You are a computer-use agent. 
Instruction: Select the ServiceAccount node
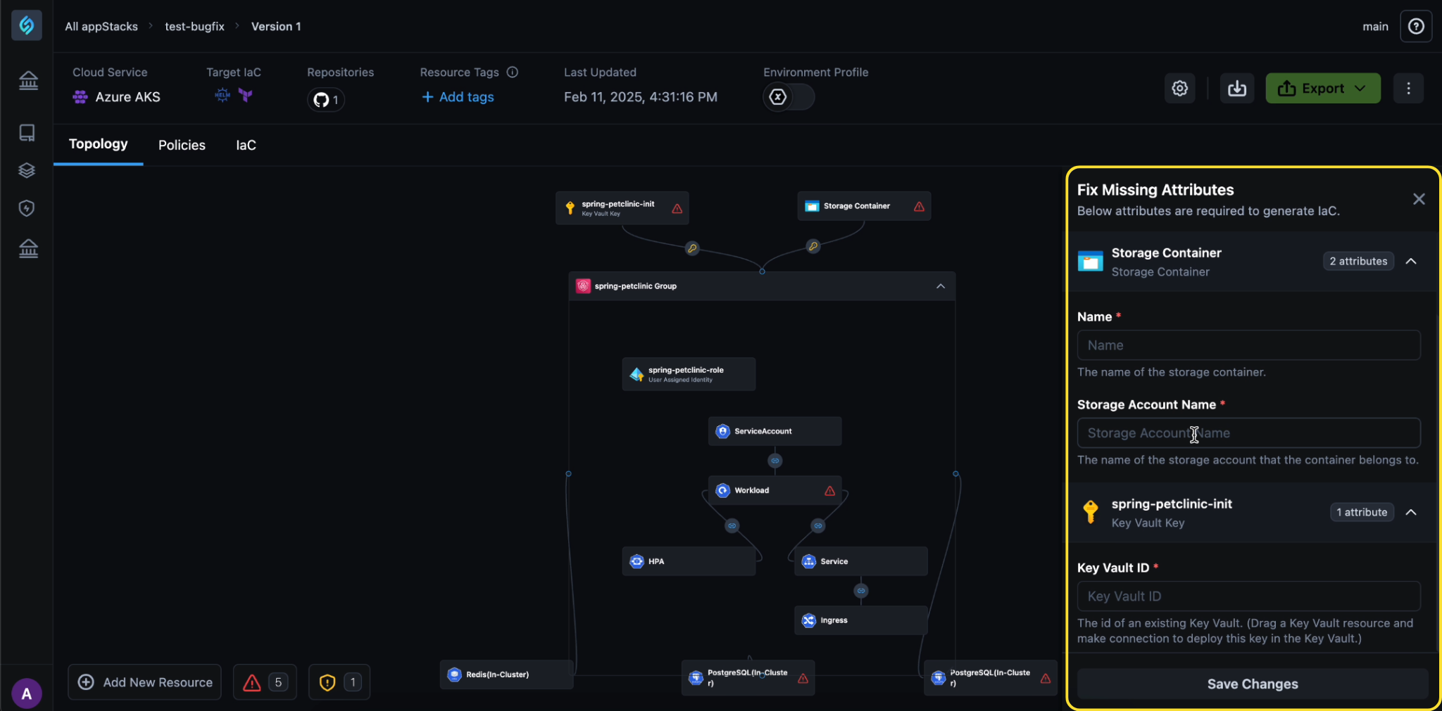coord(775,431)
